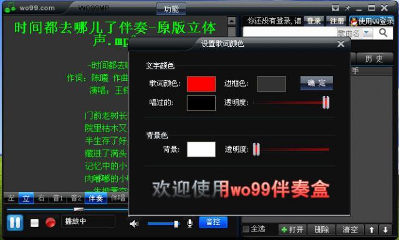This screenshot has width=399, height=240.
Task: Close the lyric color settings dialog
Action: click(x=341, y=44)
